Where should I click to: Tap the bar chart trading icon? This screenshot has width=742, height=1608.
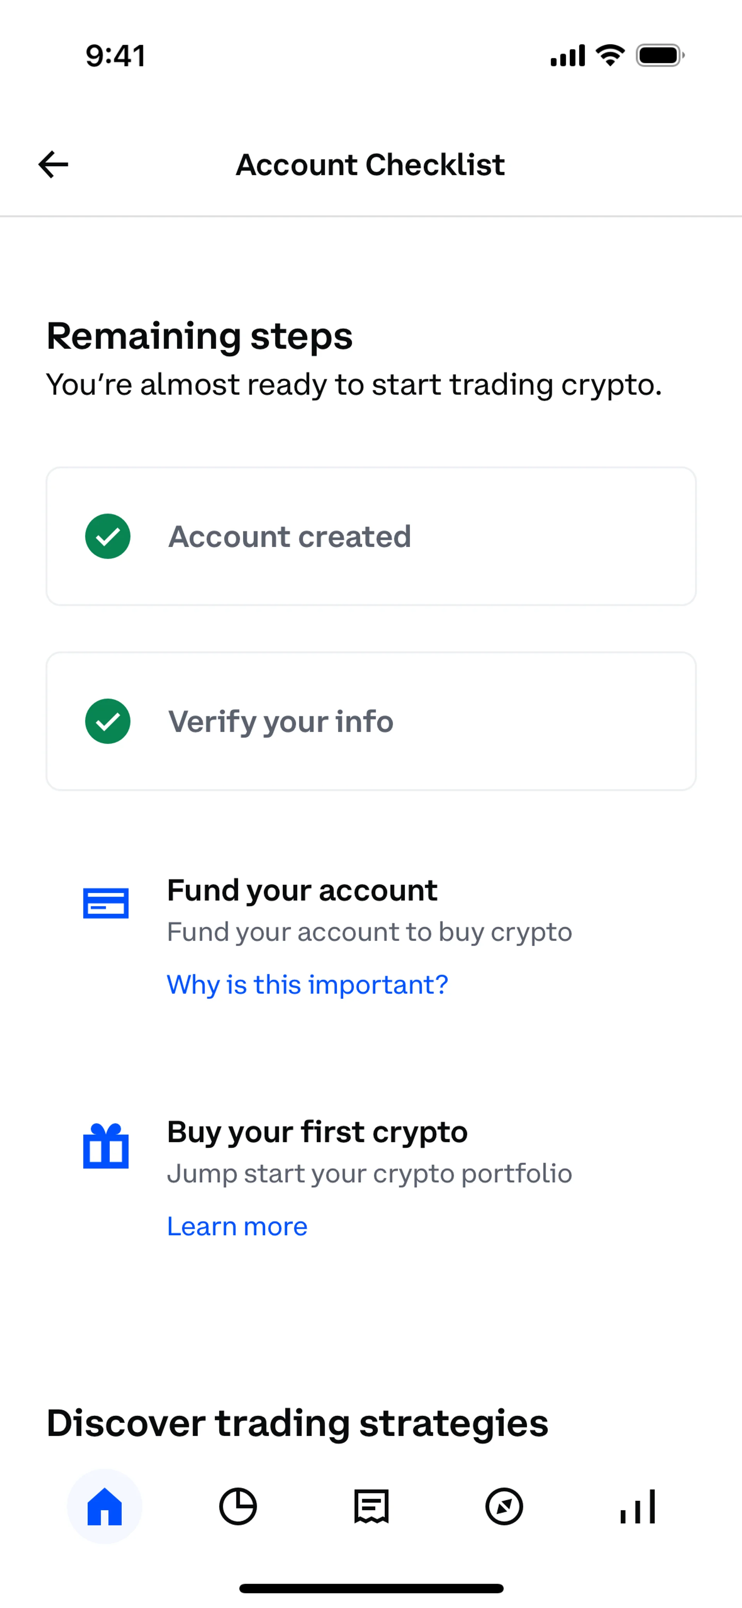tap(638, 1506)
